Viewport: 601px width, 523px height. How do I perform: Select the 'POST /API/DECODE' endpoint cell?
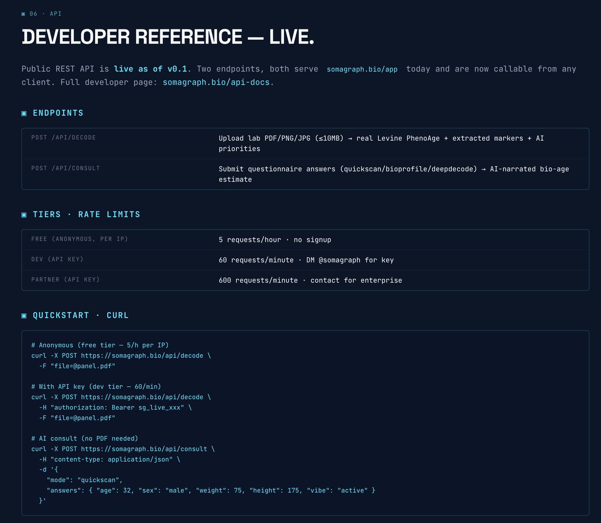click(64, 138)
